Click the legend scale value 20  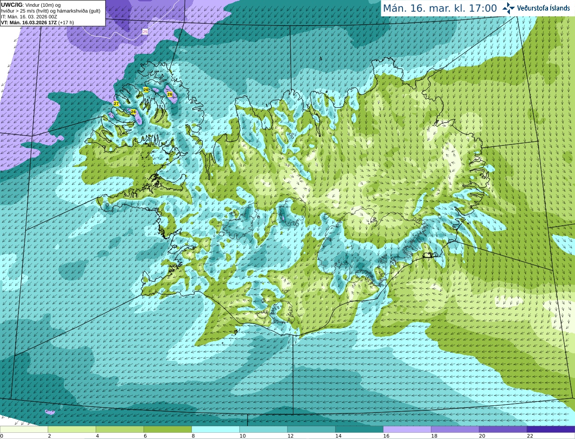click(482, 436)
